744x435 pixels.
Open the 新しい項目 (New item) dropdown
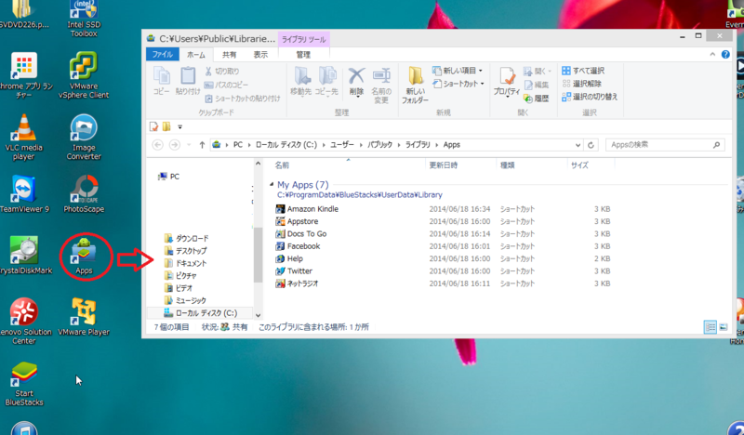pyautogui.click(x=458, y=71)
